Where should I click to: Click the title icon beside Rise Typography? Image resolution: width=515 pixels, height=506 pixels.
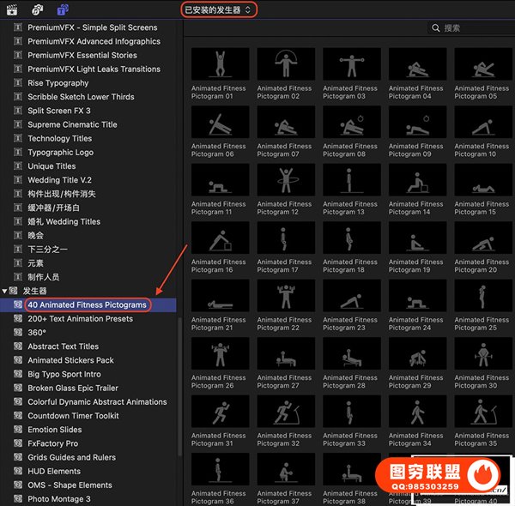18,83
